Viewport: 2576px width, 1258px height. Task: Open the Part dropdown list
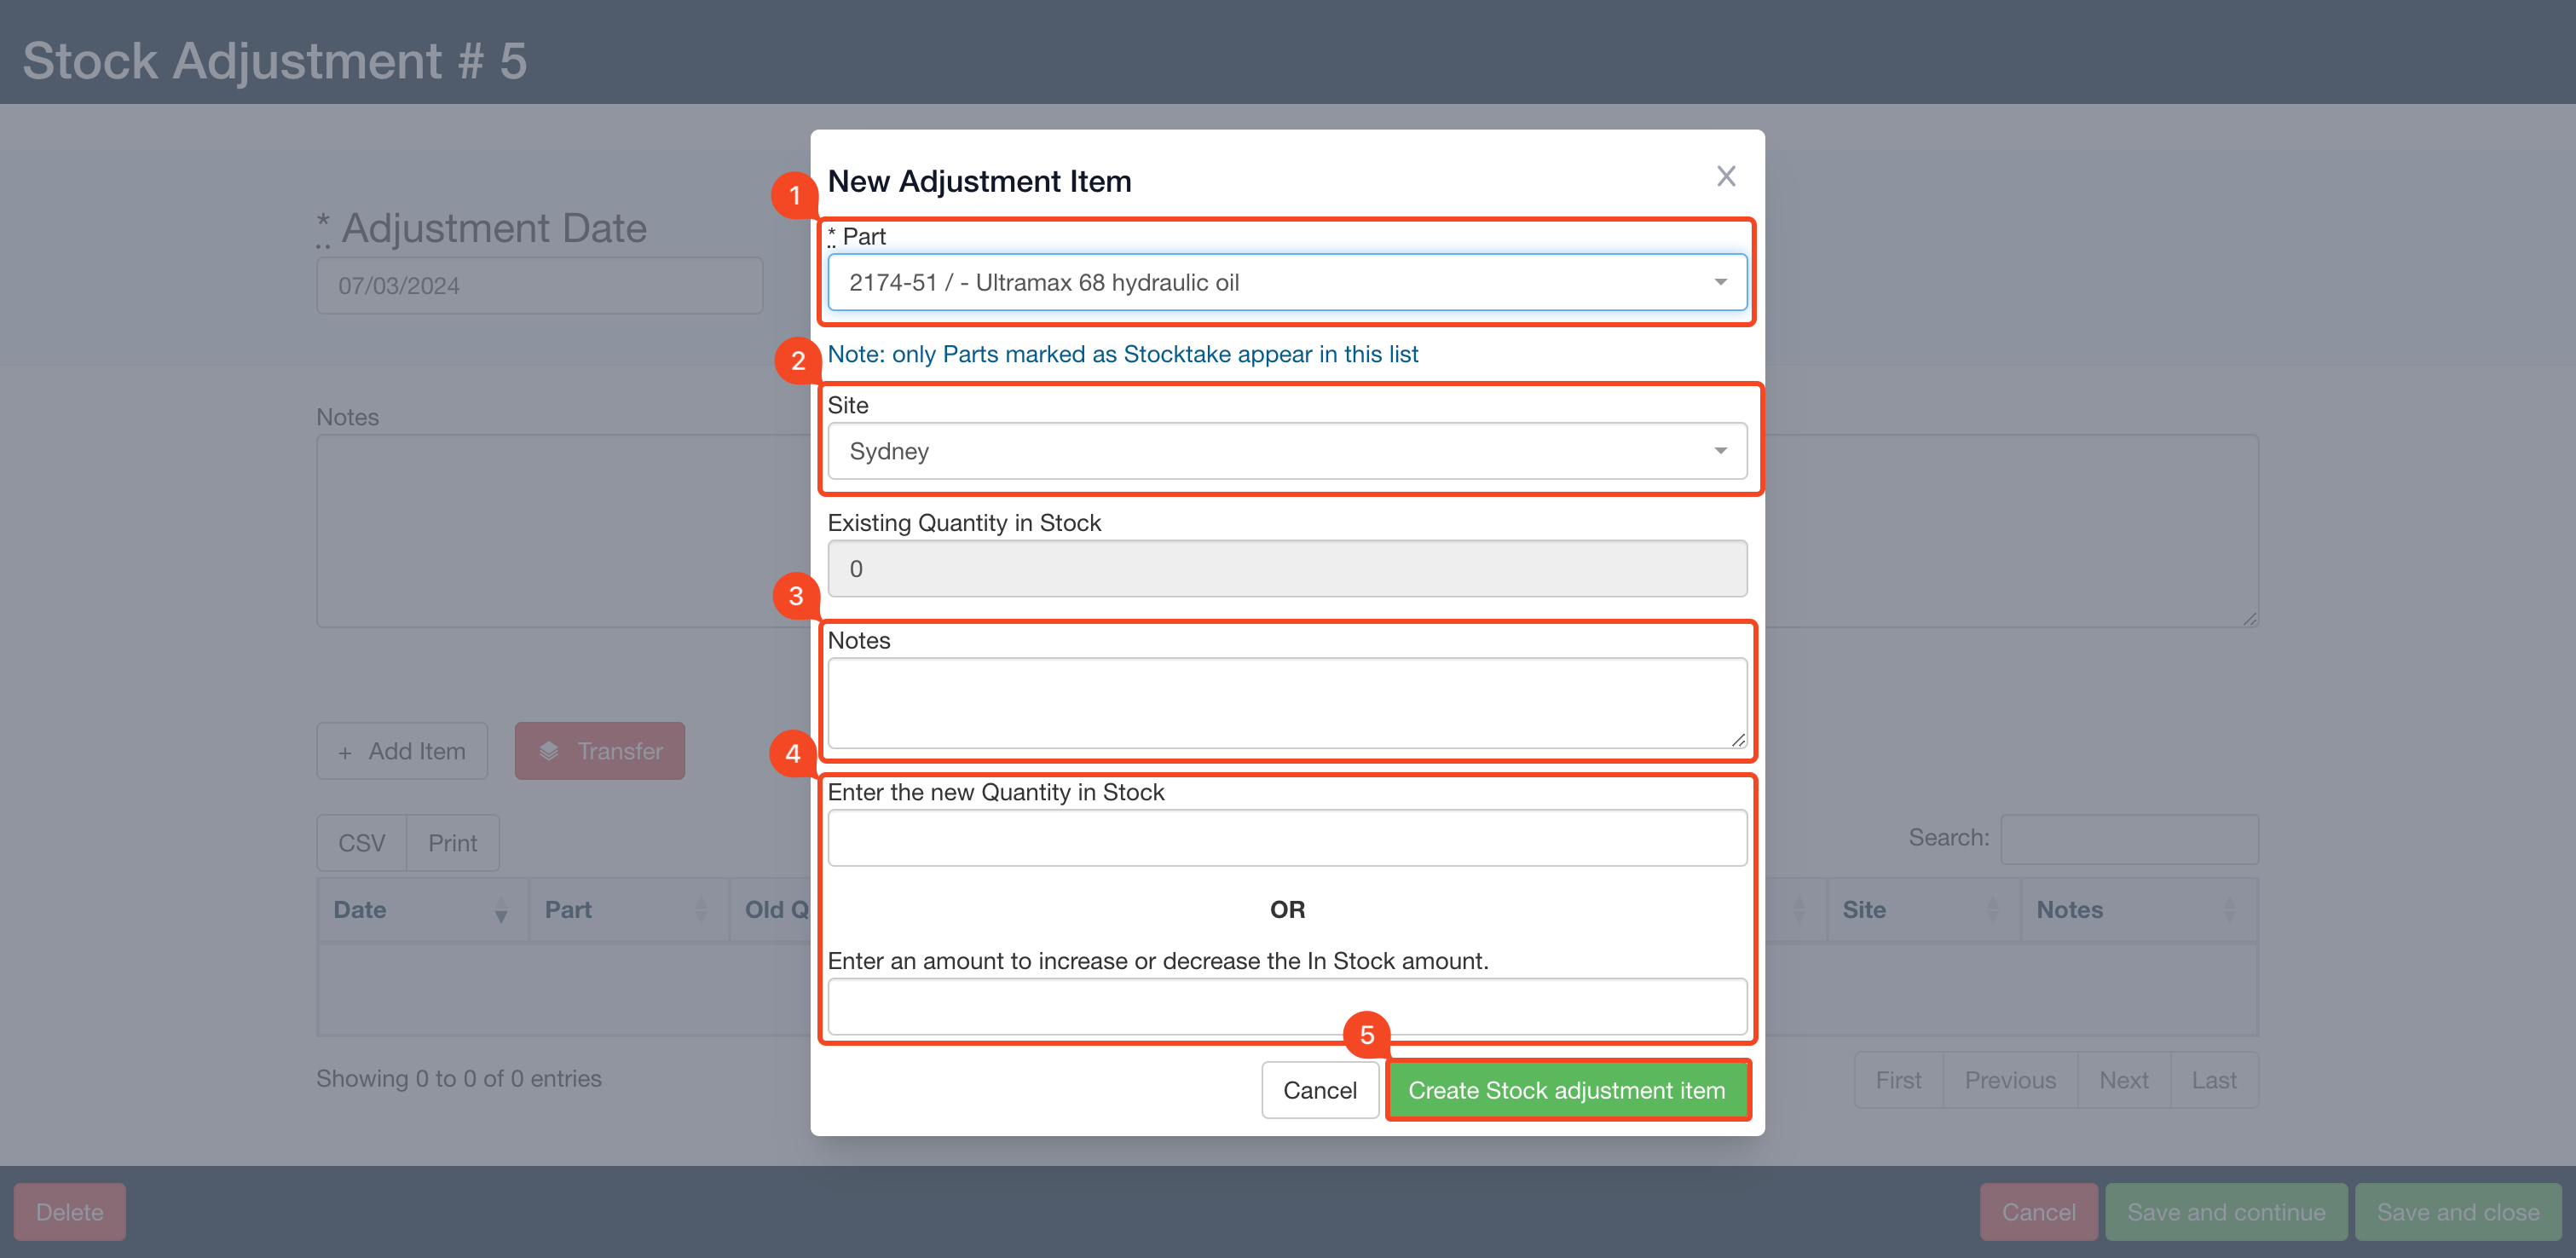[1286, 283]
